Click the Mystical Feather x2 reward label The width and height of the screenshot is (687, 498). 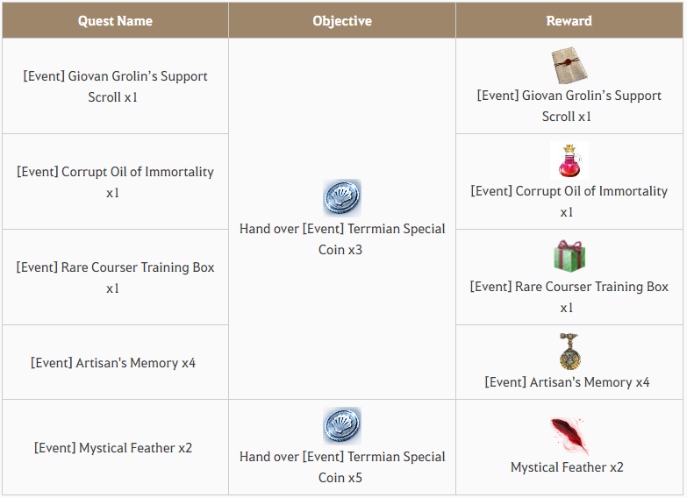pos(567,467)
